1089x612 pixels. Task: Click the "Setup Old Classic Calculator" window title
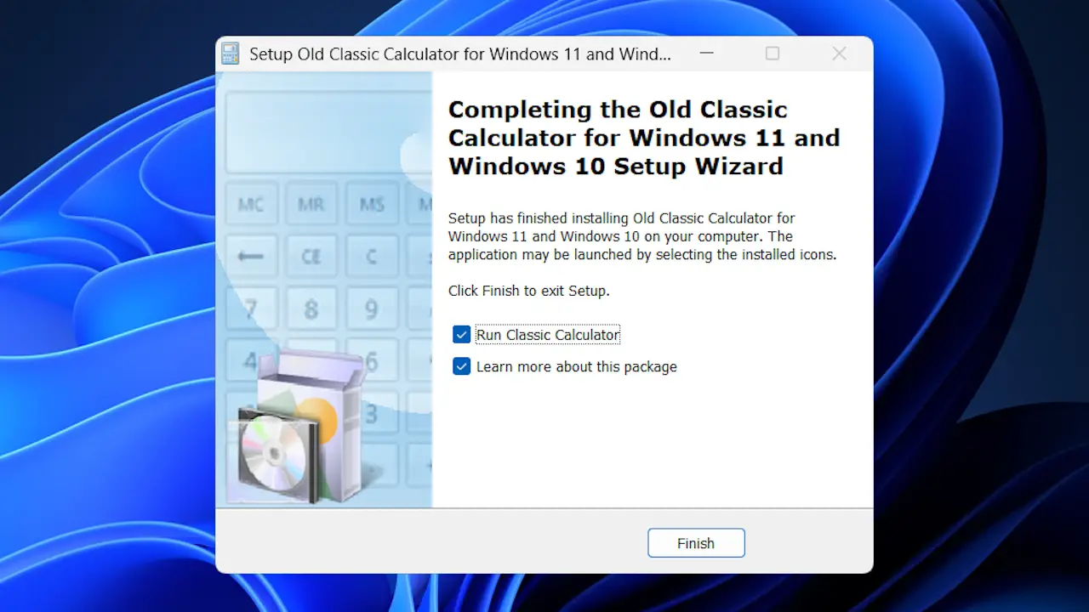[460, 54]
